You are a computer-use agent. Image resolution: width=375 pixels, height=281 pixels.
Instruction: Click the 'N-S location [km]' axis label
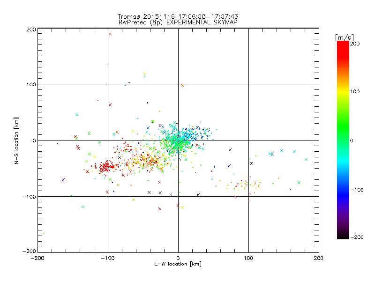click(16, 140)
